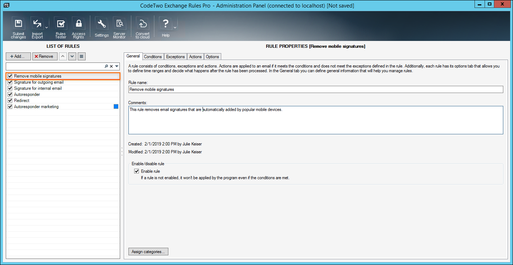Select the Autoresponder rule row
This screenshot has height=265, width=513.
(63, 94)
